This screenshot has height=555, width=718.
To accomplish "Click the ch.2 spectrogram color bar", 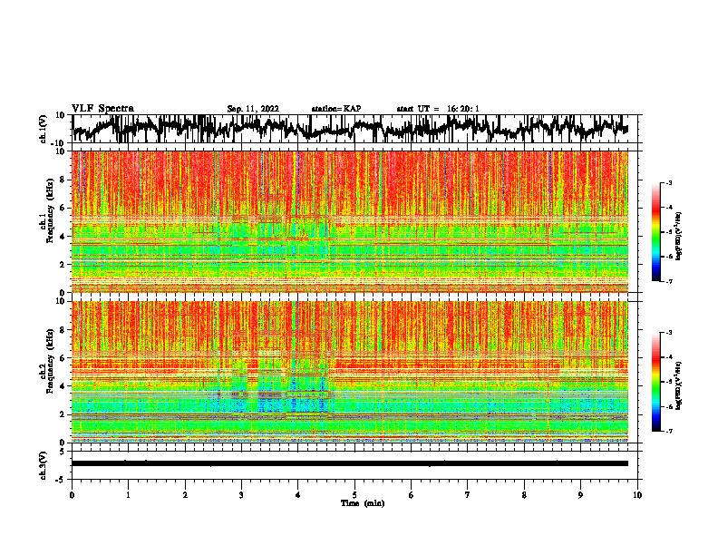I will 655,382.
